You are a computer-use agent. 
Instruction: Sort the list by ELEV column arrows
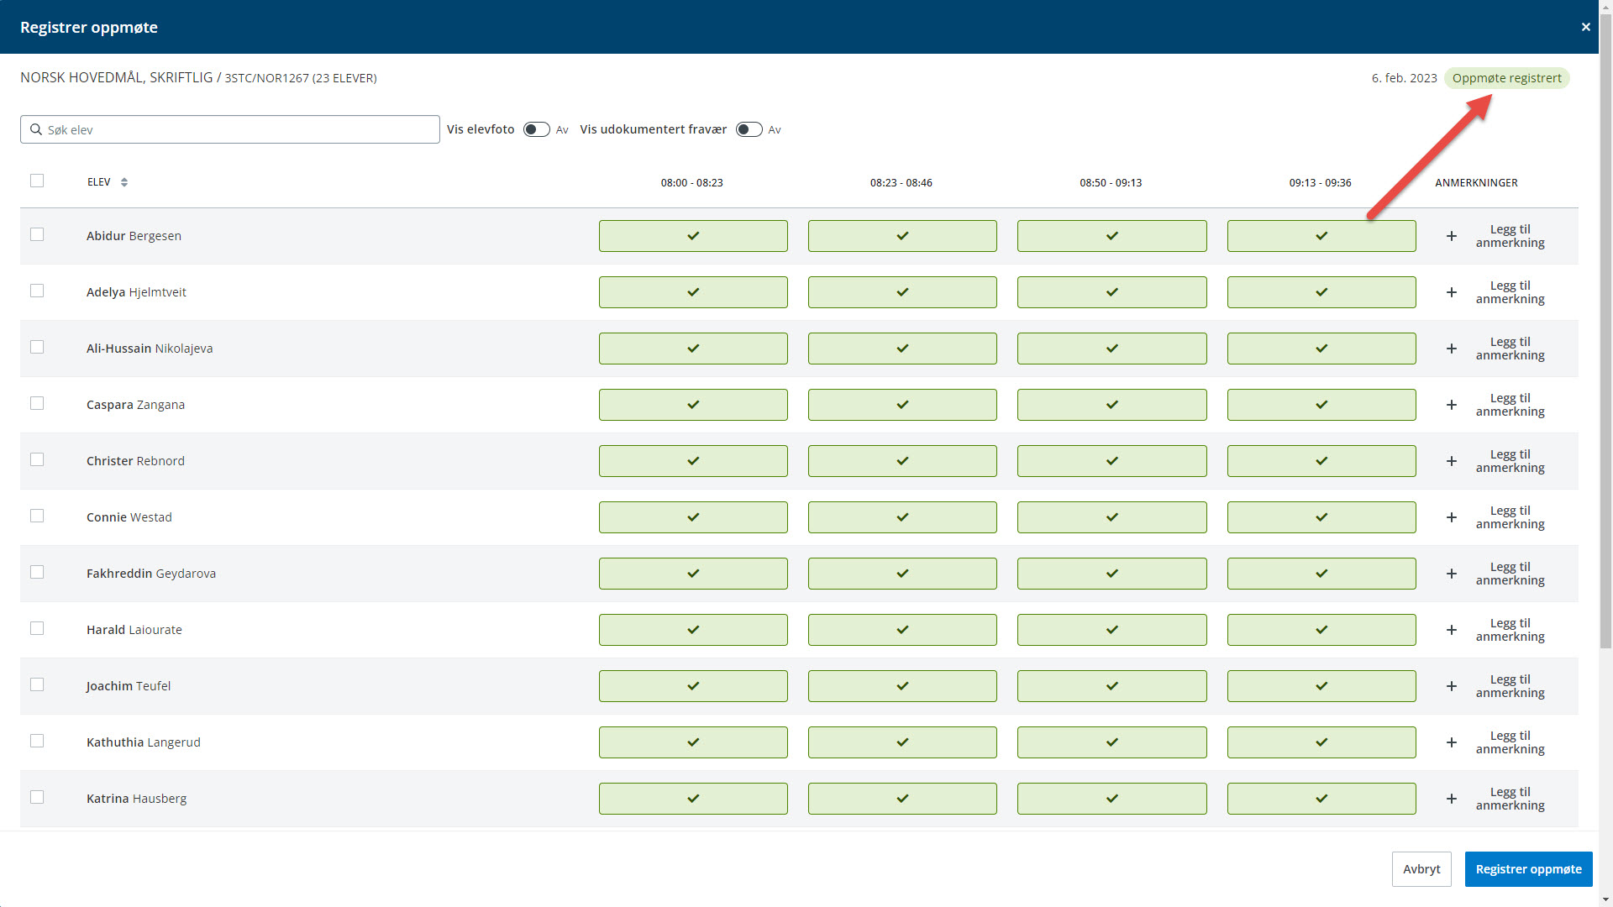pyautogui.click(x=124, y=182)
